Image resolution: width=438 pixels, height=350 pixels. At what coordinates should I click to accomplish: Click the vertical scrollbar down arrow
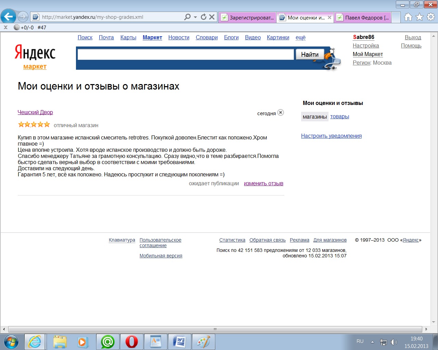434,322
